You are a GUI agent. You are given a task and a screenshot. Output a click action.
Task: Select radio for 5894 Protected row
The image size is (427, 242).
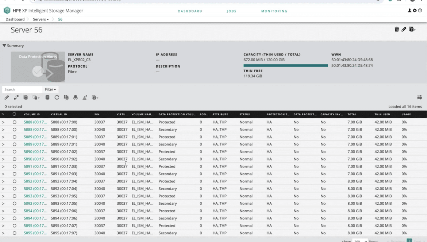pos(15,211)
